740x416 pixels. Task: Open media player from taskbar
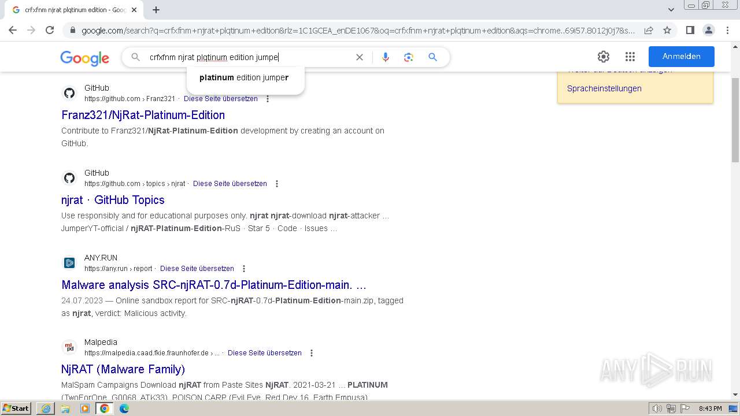(85, 408)
